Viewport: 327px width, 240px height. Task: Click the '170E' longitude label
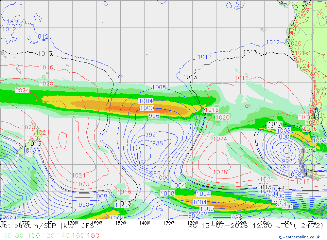(x=25, y=223)
